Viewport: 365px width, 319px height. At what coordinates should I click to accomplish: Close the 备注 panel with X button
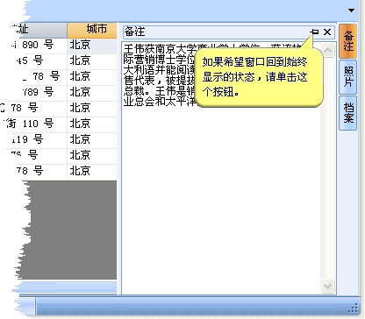[327, 32]
